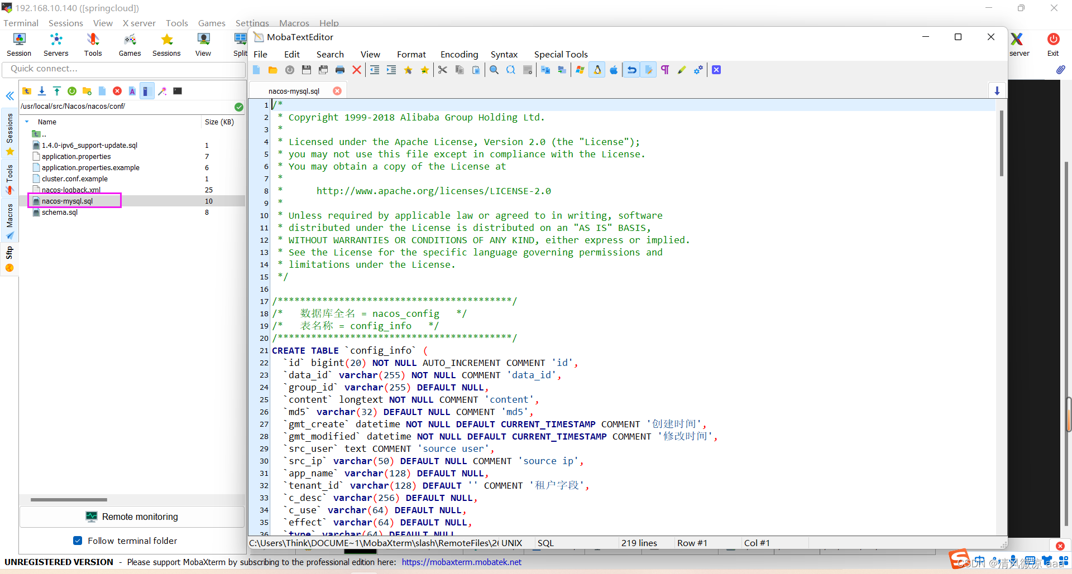1072x574 pixels.
Task: Click the SFTP open terminal icon
Action: point(178,91)
